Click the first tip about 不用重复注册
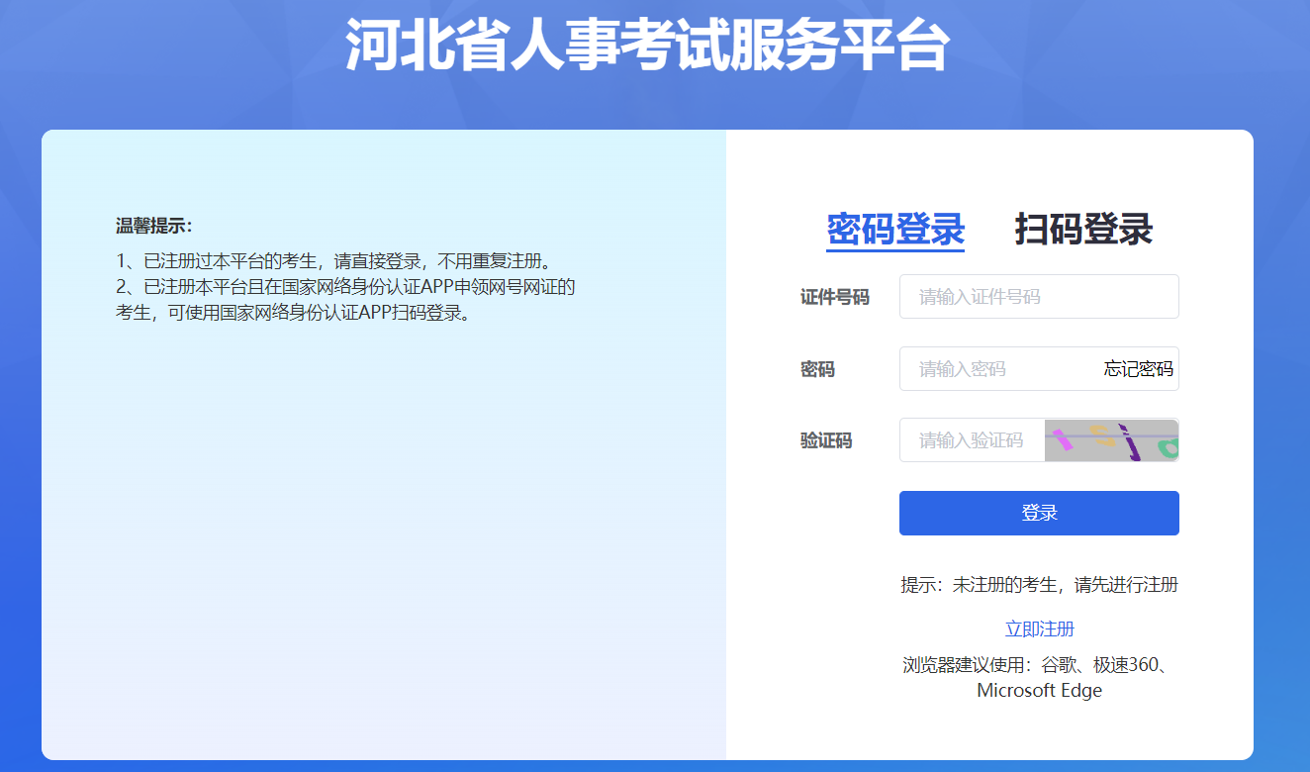1310x772 pixels. 332,261
